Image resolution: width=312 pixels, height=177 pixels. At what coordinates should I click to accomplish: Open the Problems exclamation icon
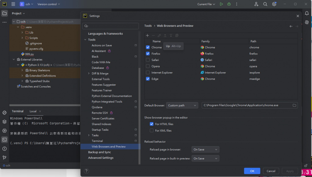[4, 149]
